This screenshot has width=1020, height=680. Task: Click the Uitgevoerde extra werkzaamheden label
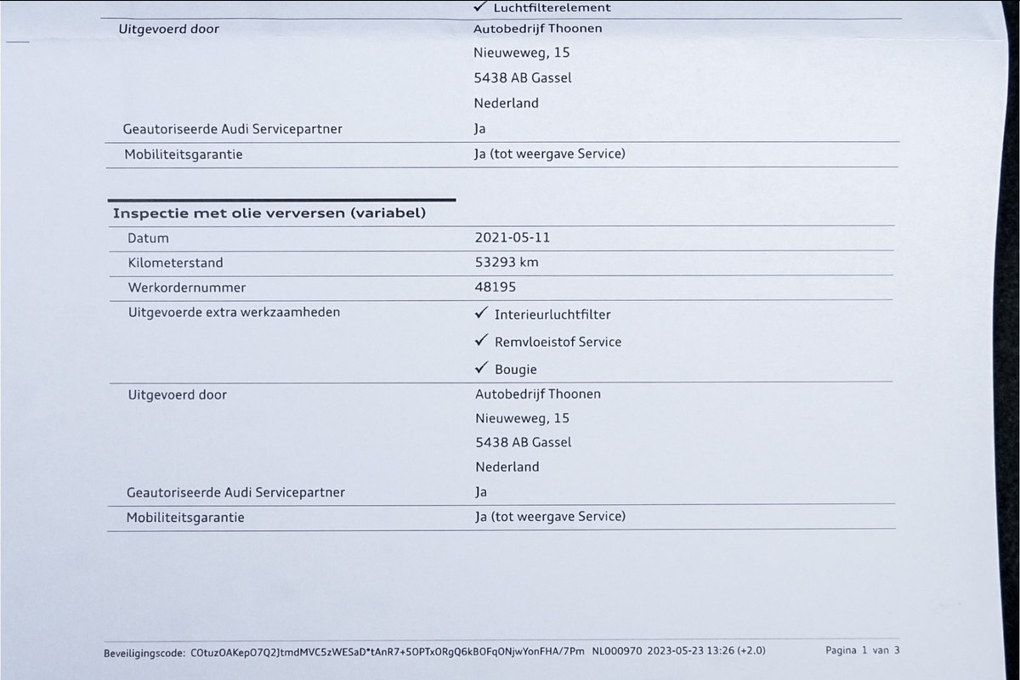click(x=234, y=312)
